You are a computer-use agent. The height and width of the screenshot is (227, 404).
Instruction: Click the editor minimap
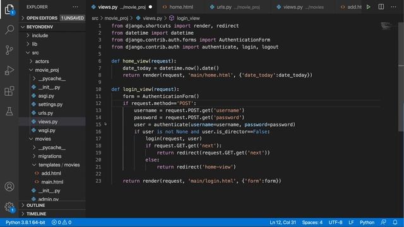click(x=386, y=26)
